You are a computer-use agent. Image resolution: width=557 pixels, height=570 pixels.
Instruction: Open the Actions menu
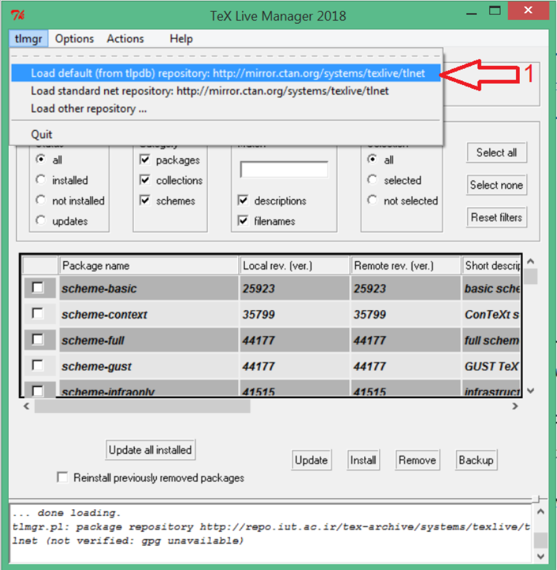pos(125,38)
